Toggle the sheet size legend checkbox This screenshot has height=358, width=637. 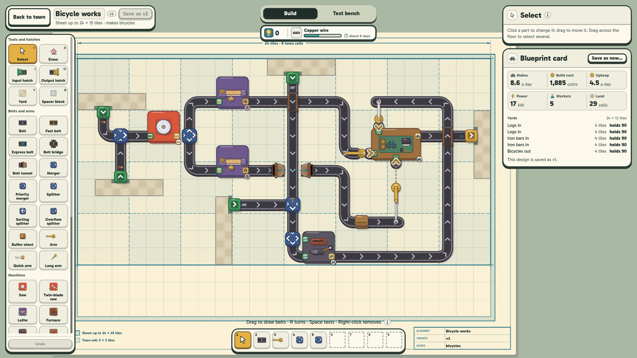click(78, 333)
